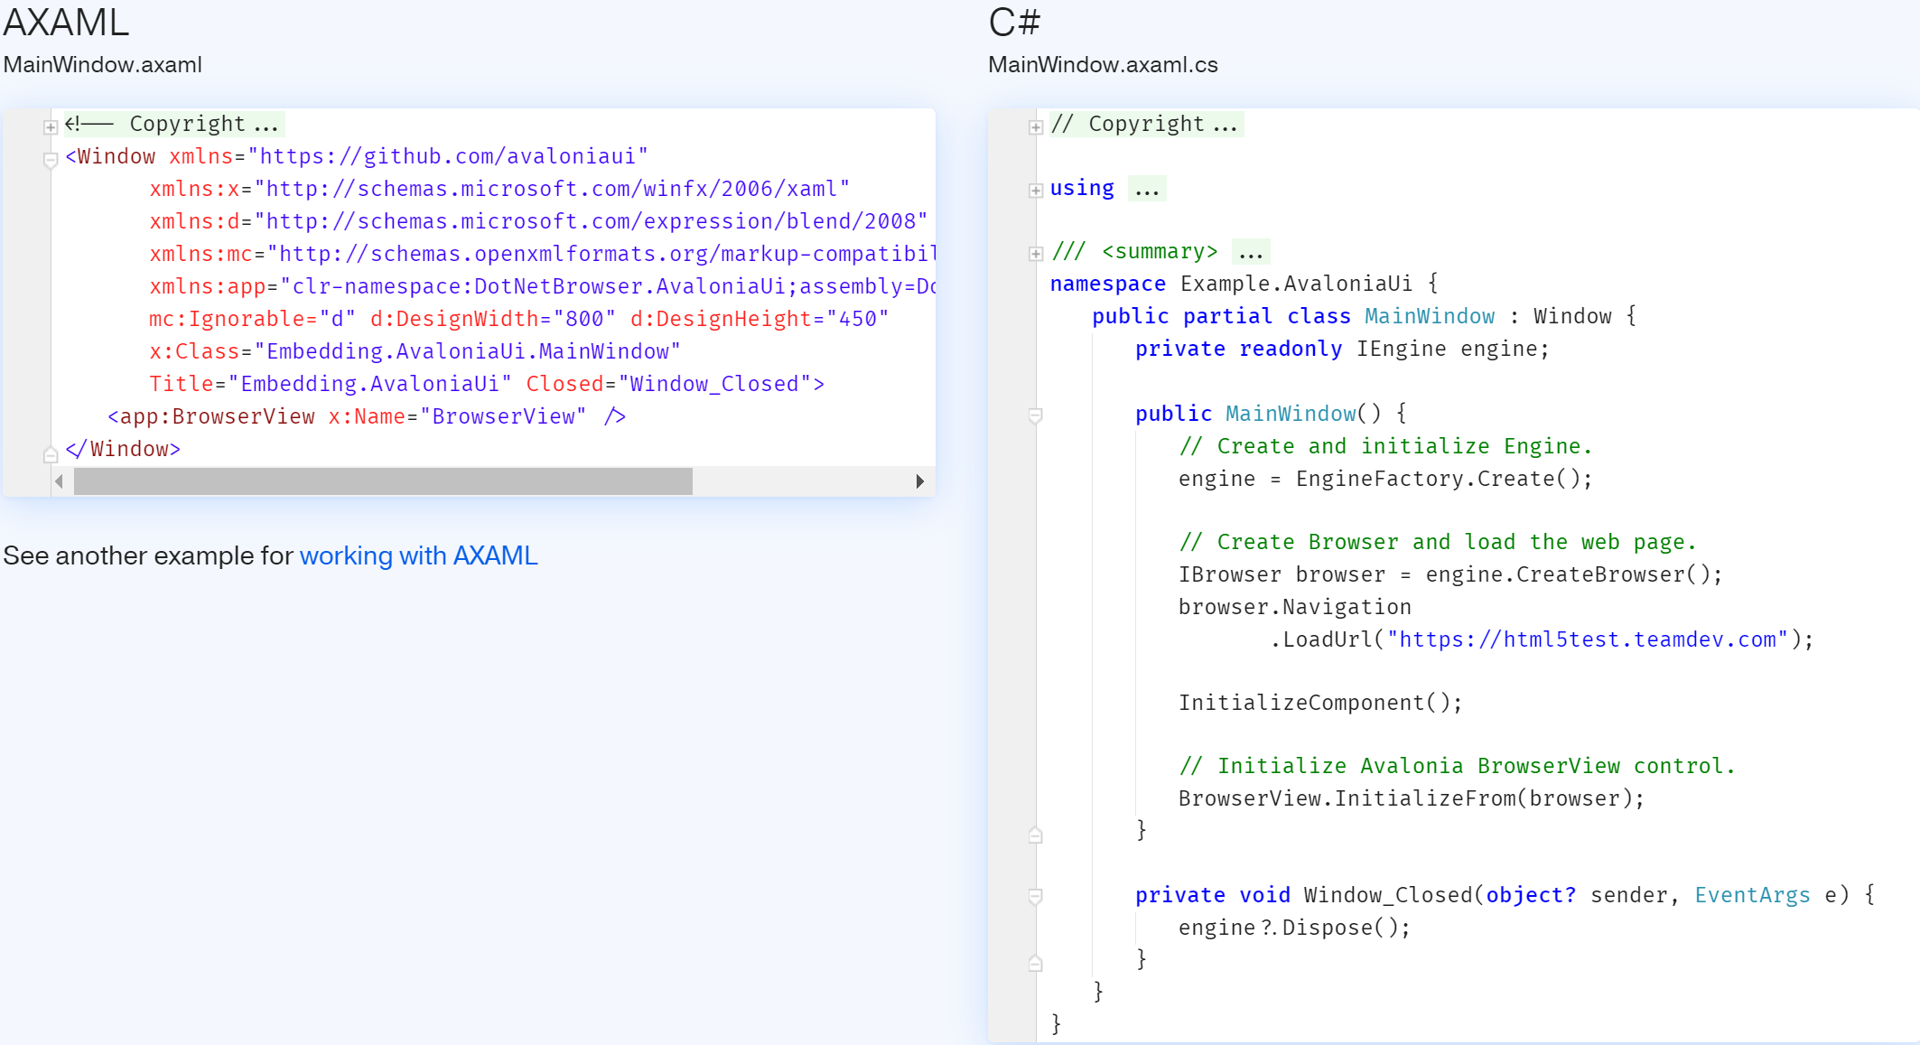The height and width of the screenshot is (1045, 1920).
Task: Click the constructor's closing brace fold marker
Action: pyautogui.click(x=1036, y=835)
